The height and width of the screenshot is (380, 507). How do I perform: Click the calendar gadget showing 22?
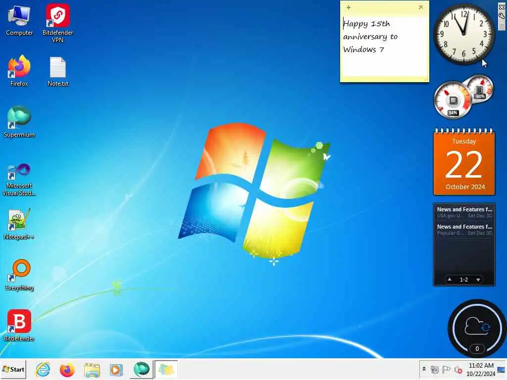click(x=464, y=162)
